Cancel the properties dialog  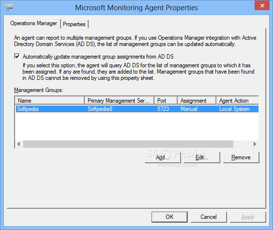209,217
